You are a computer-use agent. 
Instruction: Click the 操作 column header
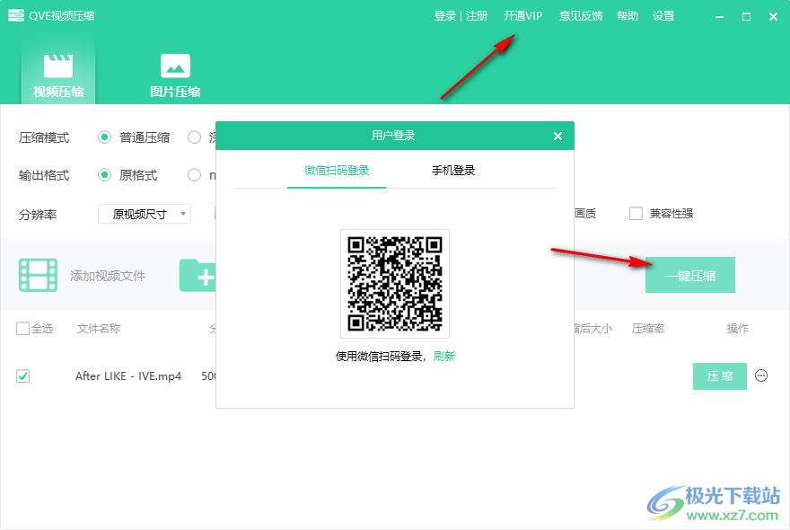coord(738,329)
